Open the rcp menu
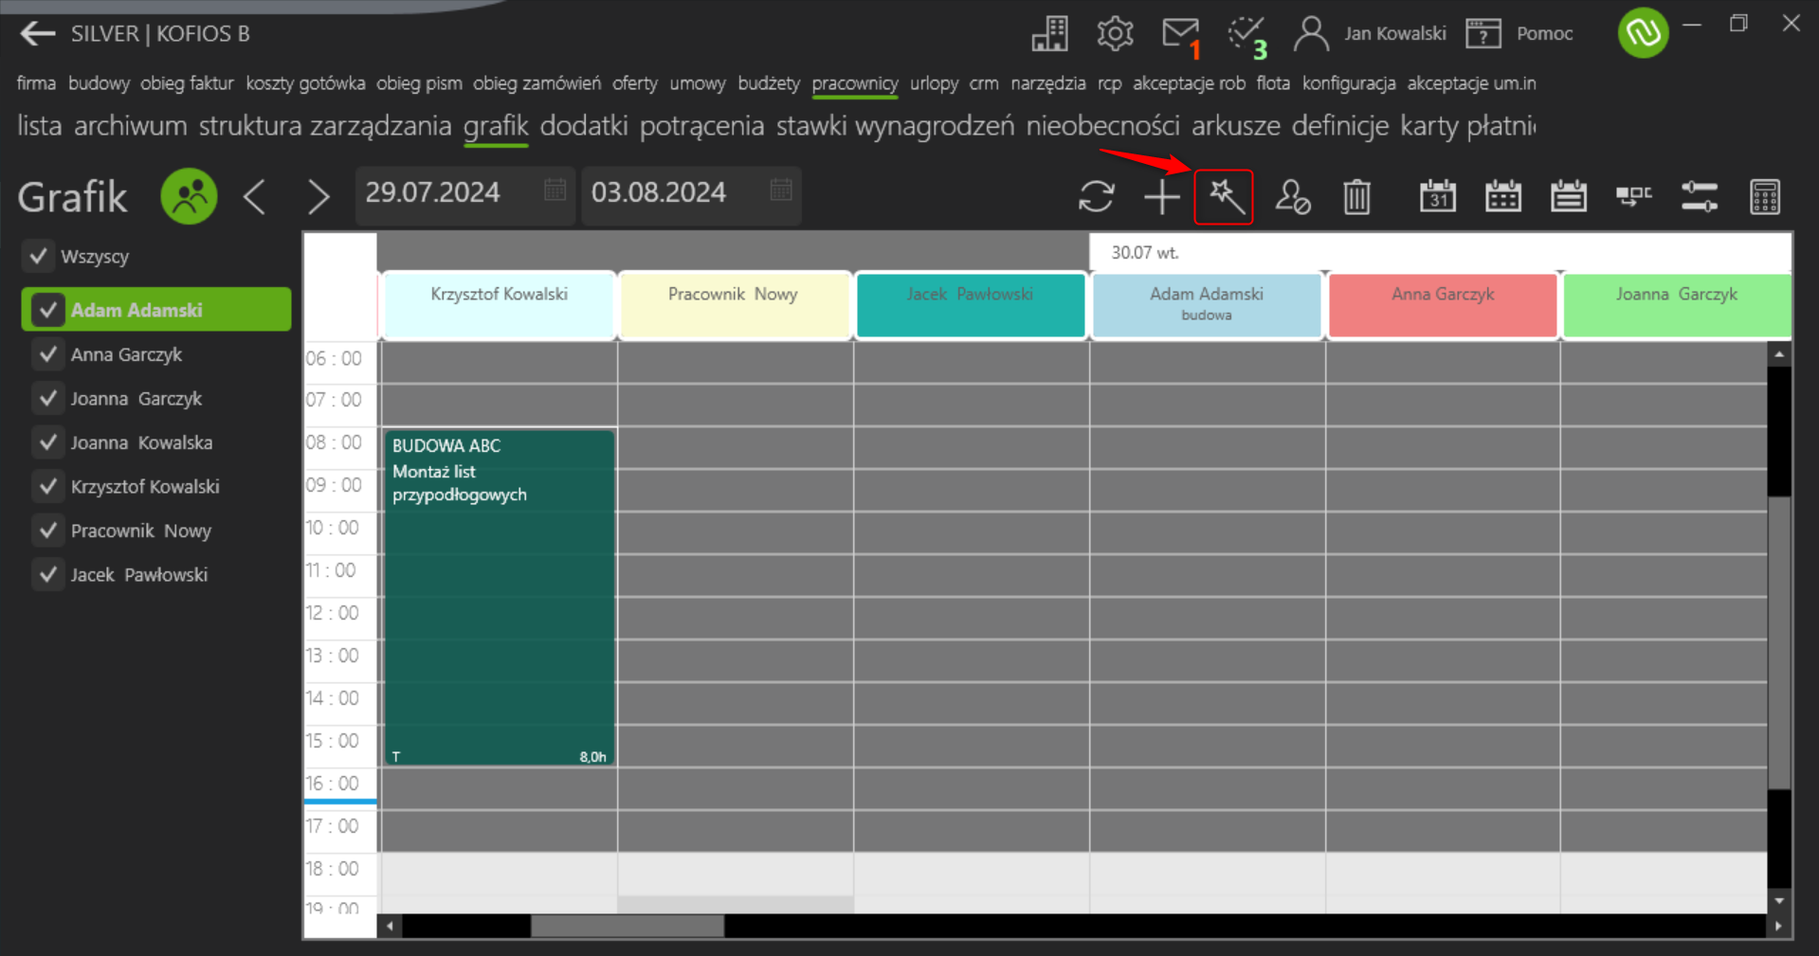 click(x=1109, y=83)
